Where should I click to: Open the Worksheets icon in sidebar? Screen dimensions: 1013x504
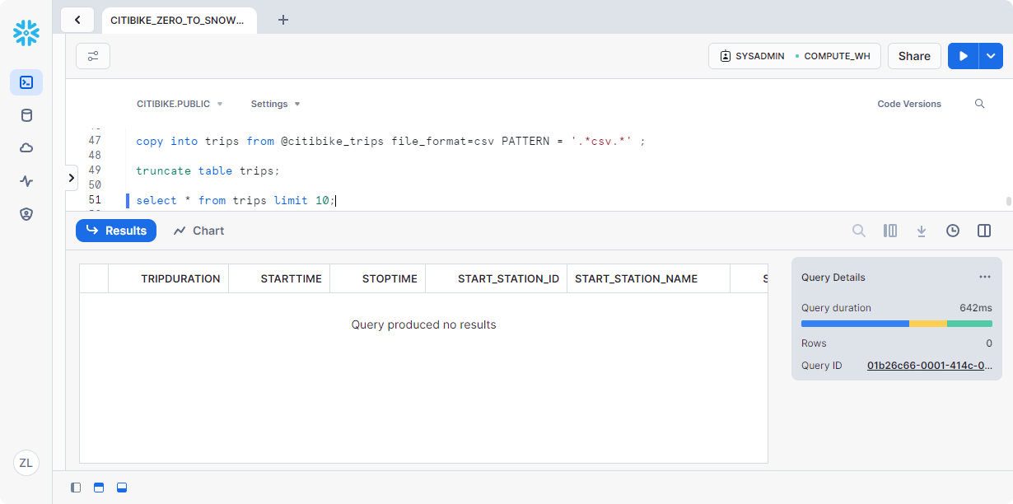26,82
